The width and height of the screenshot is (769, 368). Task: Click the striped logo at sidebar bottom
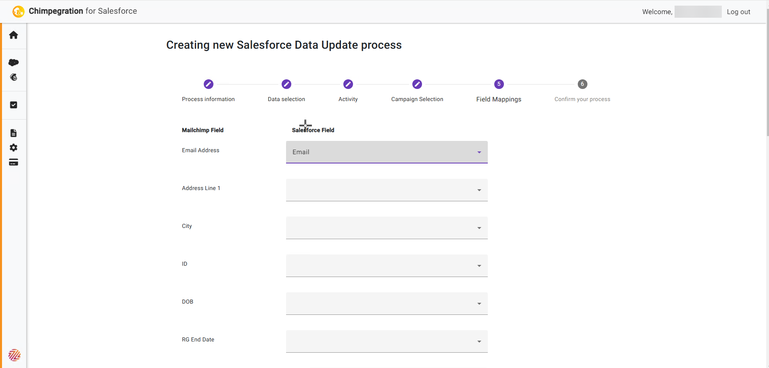tap(15, 355)
